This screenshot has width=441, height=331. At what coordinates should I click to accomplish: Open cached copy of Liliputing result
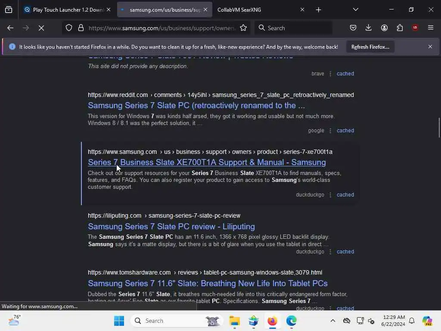[345, 252]
